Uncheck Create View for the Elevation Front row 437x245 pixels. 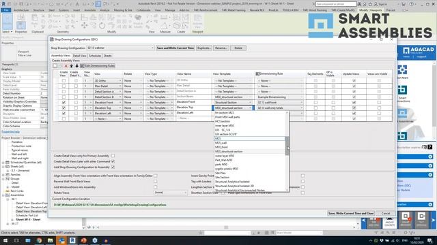64,103
